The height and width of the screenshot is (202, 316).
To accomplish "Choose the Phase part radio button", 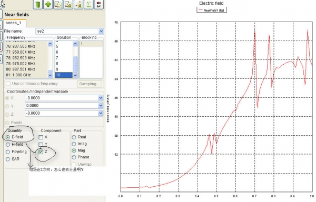I will (x=74, y=157).
